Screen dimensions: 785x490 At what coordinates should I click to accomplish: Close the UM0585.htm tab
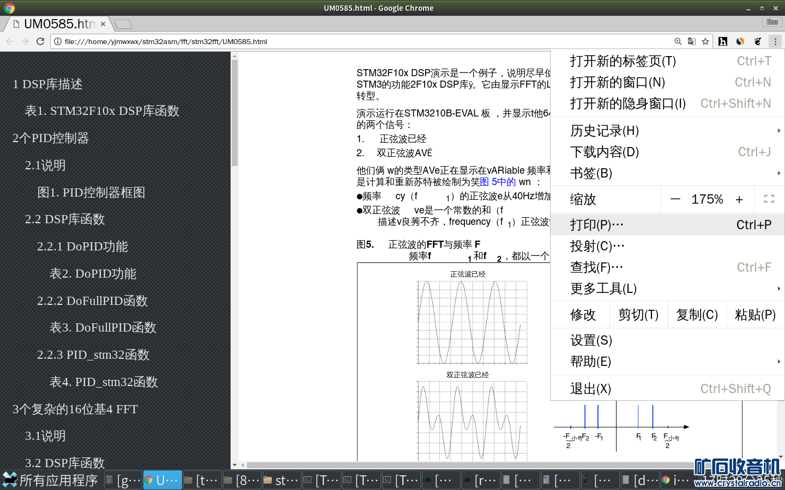click(103, 24)
